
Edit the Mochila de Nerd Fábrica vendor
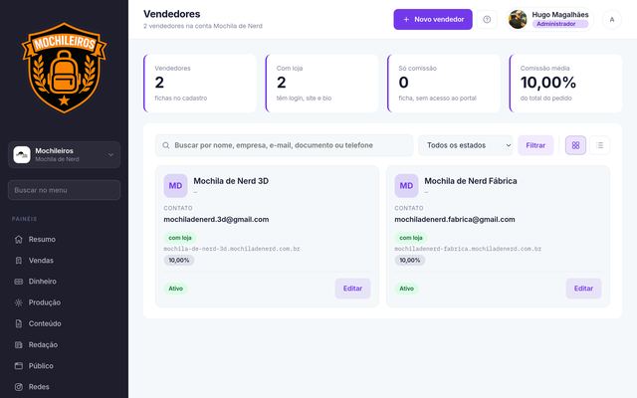[x=583, y=289]
